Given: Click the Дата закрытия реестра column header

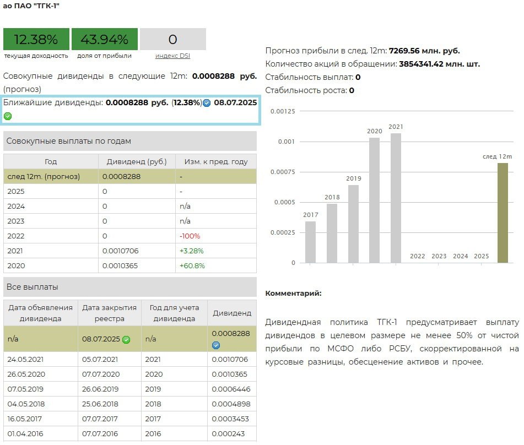Looking at the screenshot, I should tap(110, 313).
